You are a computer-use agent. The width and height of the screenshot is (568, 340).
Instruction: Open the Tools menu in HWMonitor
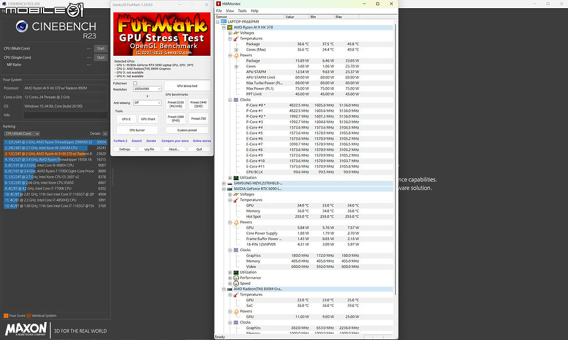[x=242, y=11]
